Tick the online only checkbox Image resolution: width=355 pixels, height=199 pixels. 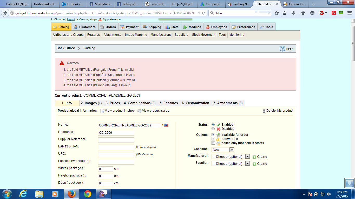[213, 143]
